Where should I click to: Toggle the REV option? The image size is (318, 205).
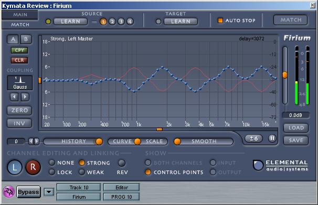(122, 163)
